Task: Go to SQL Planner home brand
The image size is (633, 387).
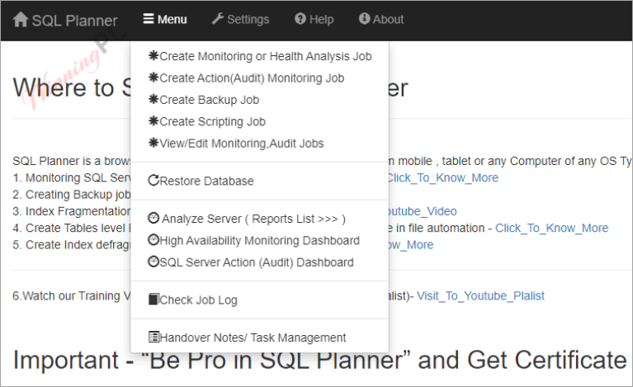Action: click(65, 20)
